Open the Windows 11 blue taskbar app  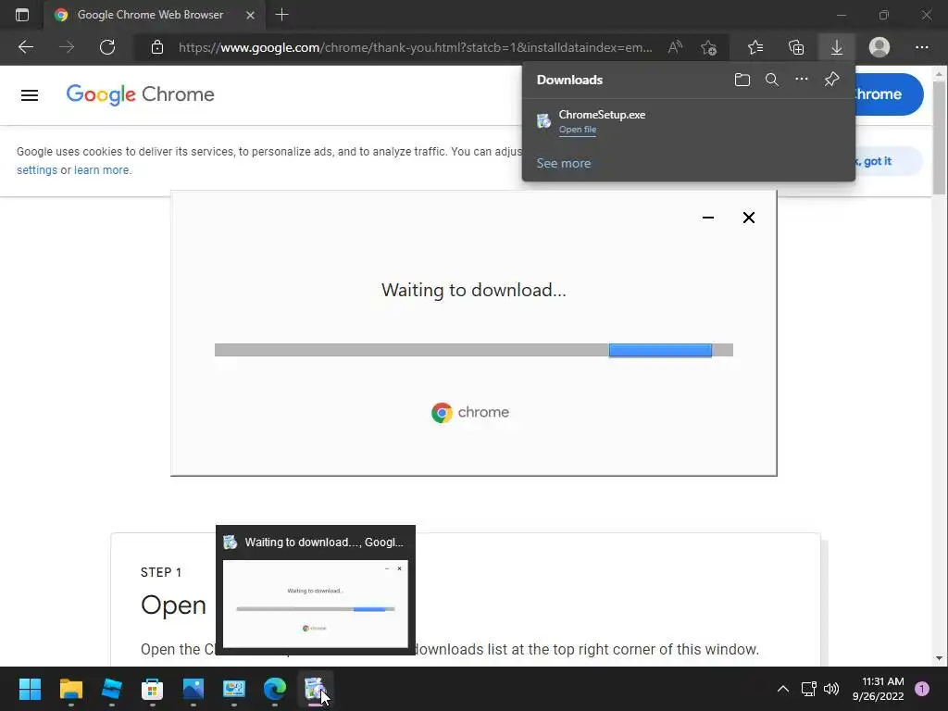(x=112, y=689)
